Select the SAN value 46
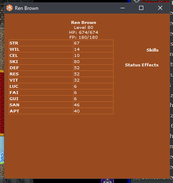Image resolution: width=173 pixels, height=183 pixels. 77,105
